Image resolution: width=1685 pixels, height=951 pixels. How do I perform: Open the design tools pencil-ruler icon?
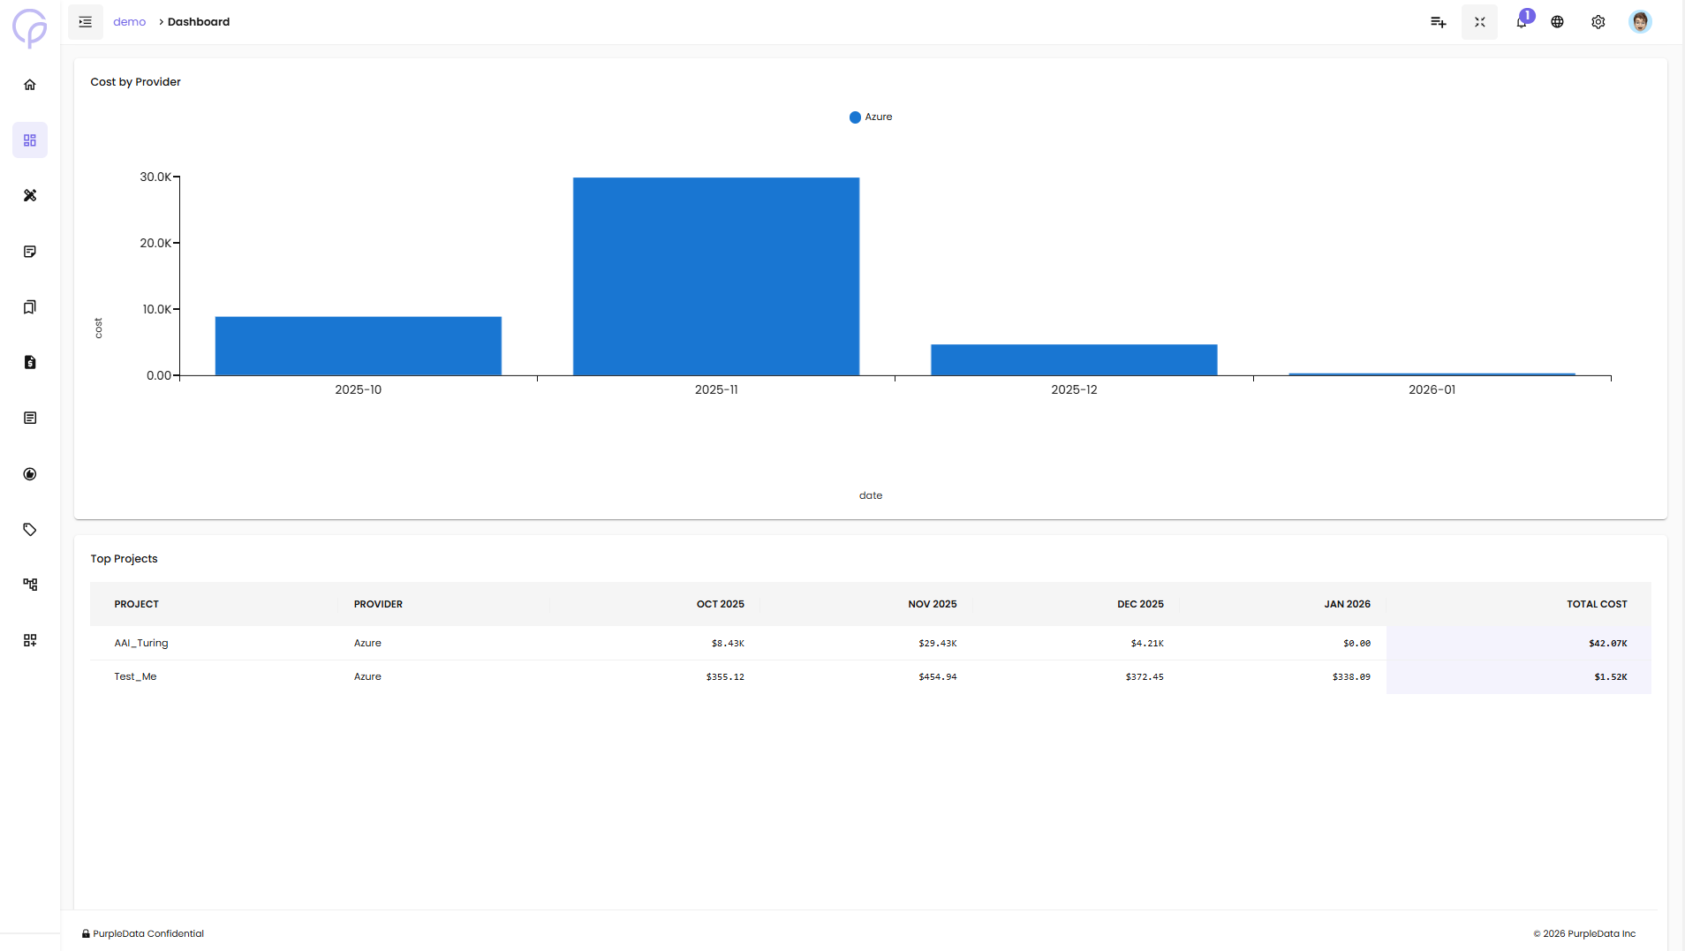click(x=30, y=195)
